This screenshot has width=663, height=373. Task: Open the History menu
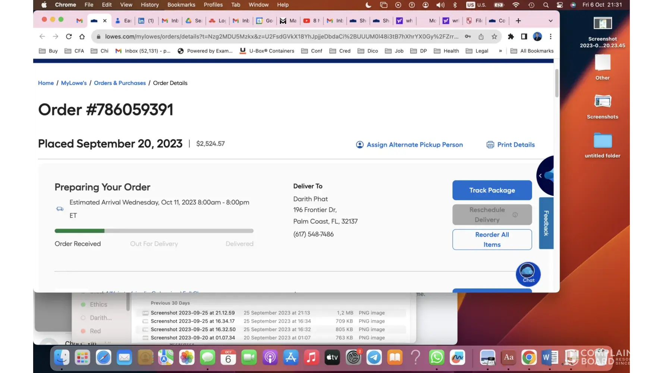tap(150, 5)
